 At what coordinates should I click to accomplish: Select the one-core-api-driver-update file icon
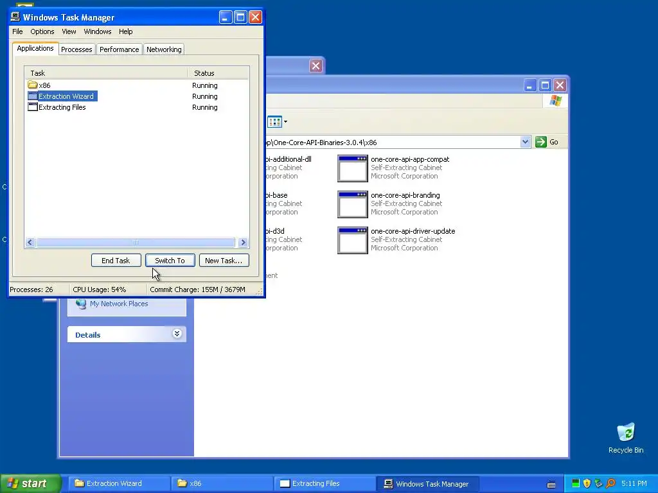tap(353, 240)
